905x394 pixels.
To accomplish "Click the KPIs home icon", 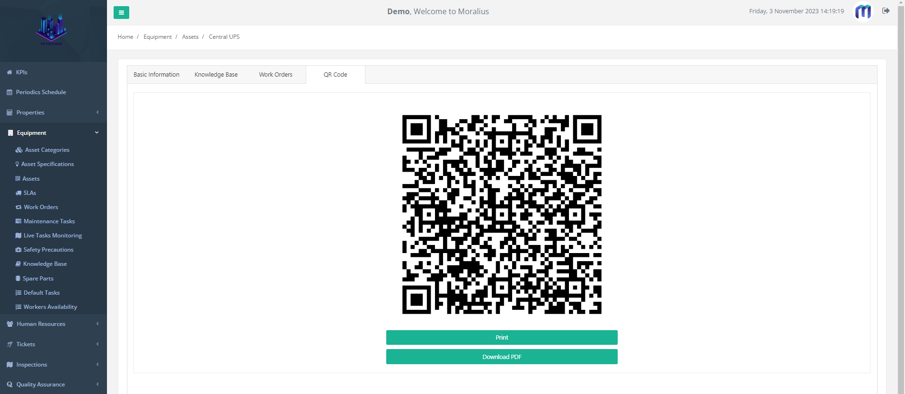I will 9,72.
